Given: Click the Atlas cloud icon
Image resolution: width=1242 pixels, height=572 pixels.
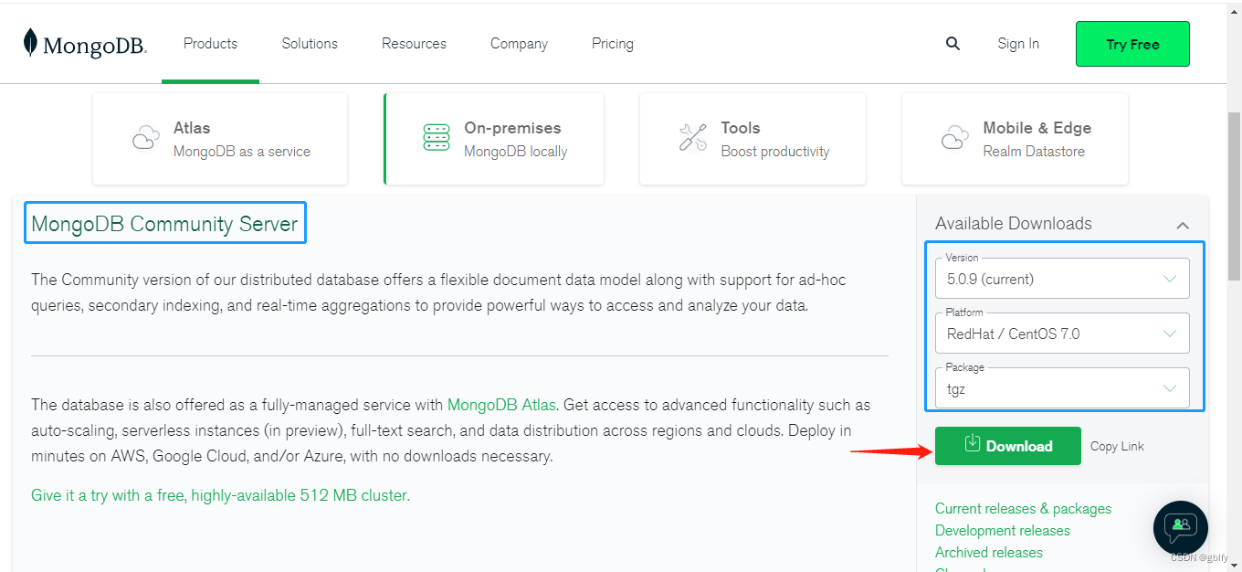Looking at the screenshot, I should point(146,138).
